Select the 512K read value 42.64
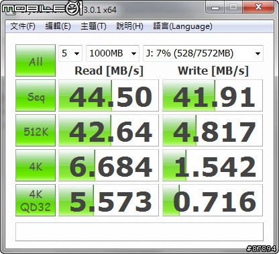The image size is (279, 254). (x=109, y=130)
